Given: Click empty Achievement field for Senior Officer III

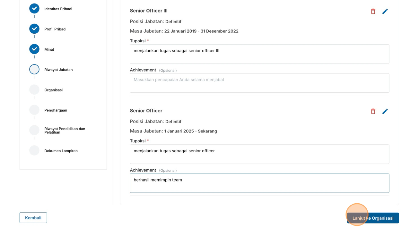Looking at the screenshot, I should 259,83.
